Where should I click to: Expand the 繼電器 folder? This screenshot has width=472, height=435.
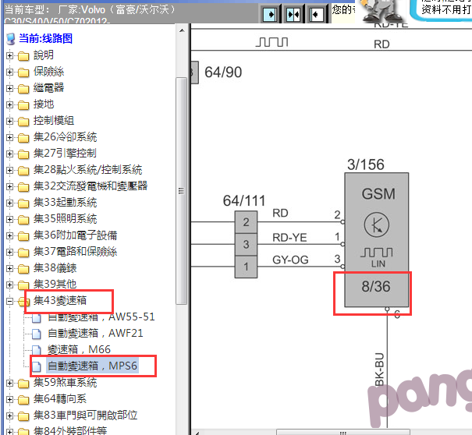pyautogui.click(x=9, y=88)
